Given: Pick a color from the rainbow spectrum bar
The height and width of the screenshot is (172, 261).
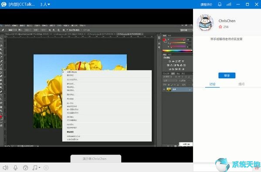Looking at the screenshot, I should (177, 51).
